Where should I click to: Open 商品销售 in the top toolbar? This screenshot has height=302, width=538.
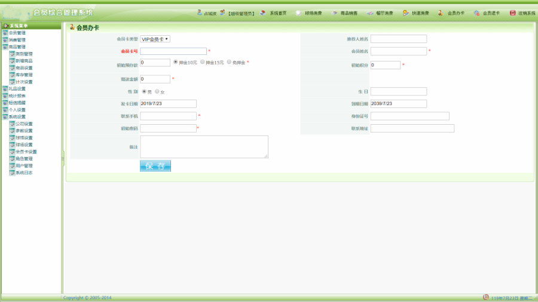pyautogui.click(x=335, y=13)
